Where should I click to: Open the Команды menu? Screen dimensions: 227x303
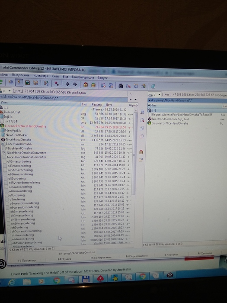pos(41,76)
